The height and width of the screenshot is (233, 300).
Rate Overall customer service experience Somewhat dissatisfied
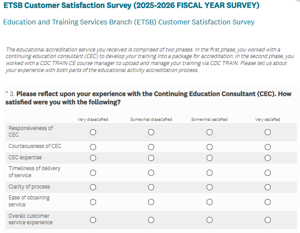(x=151, y=220)
